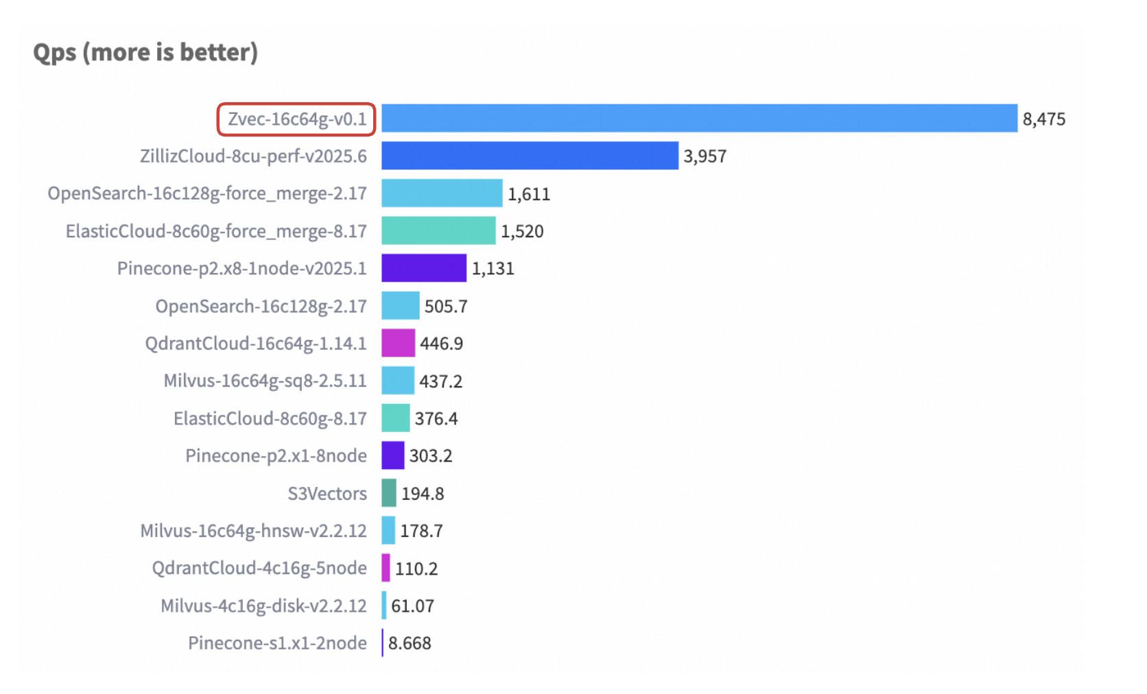1147x694 pixels.
Task: Click the 3,957 value next to ZillizCloud bar
Action: [x=705, y=156]
